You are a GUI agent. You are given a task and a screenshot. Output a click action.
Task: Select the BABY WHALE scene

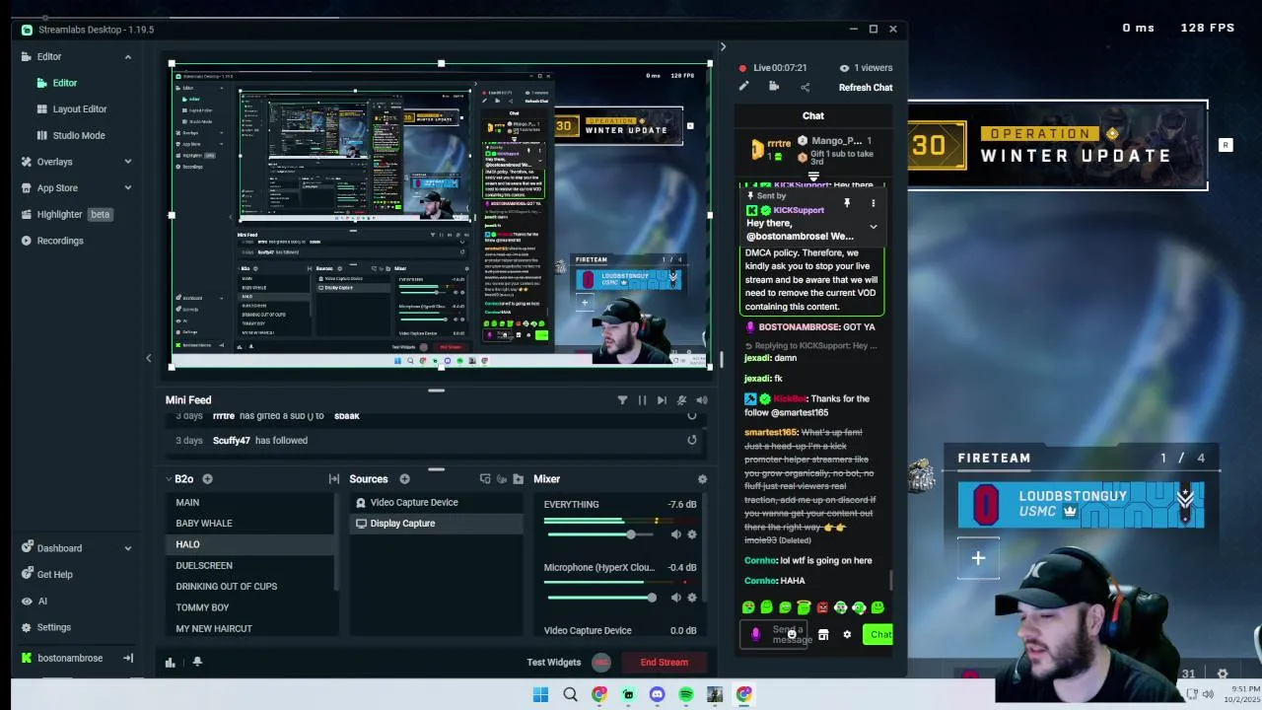[251, 524]
